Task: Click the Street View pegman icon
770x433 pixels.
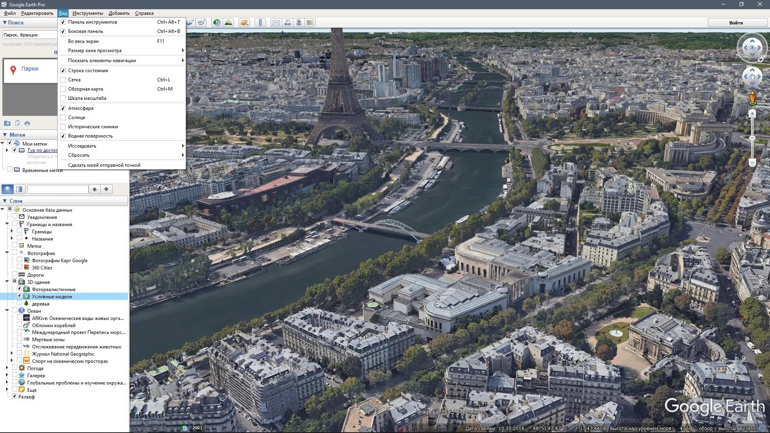Action: pyautogui.click(x=752, y=98)
